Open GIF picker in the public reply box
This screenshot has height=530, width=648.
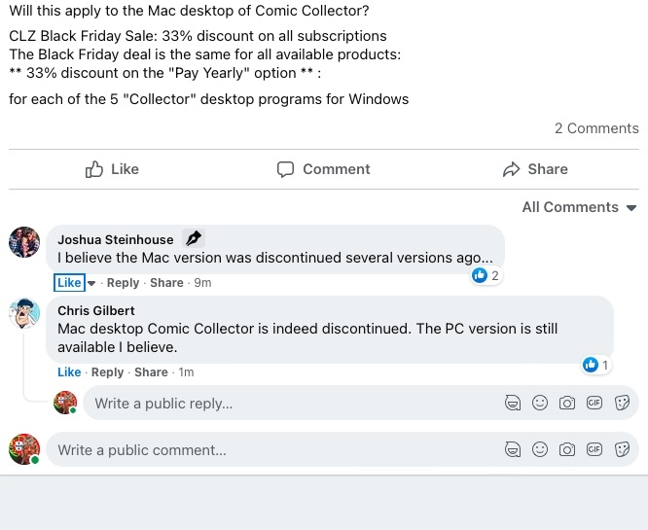point(594,403)
